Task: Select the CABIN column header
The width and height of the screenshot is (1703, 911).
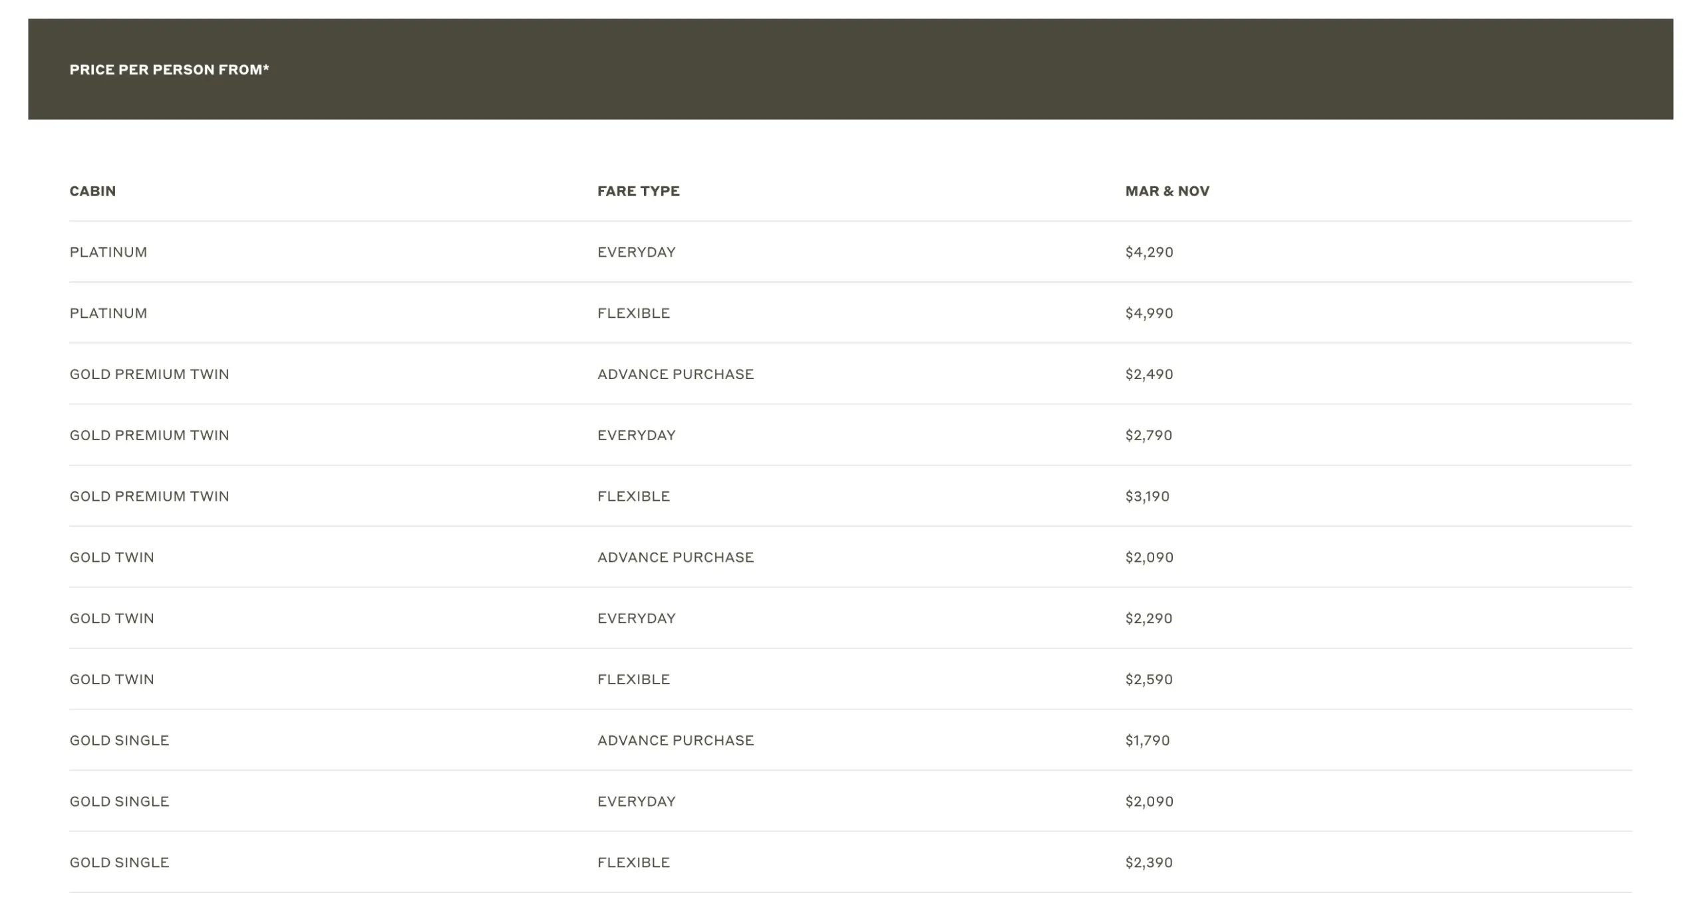Action: click(92, 192)
